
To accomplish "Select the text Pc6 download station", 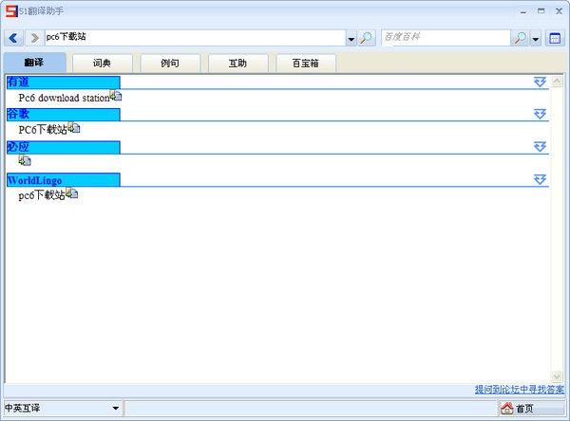I will 64,98.
